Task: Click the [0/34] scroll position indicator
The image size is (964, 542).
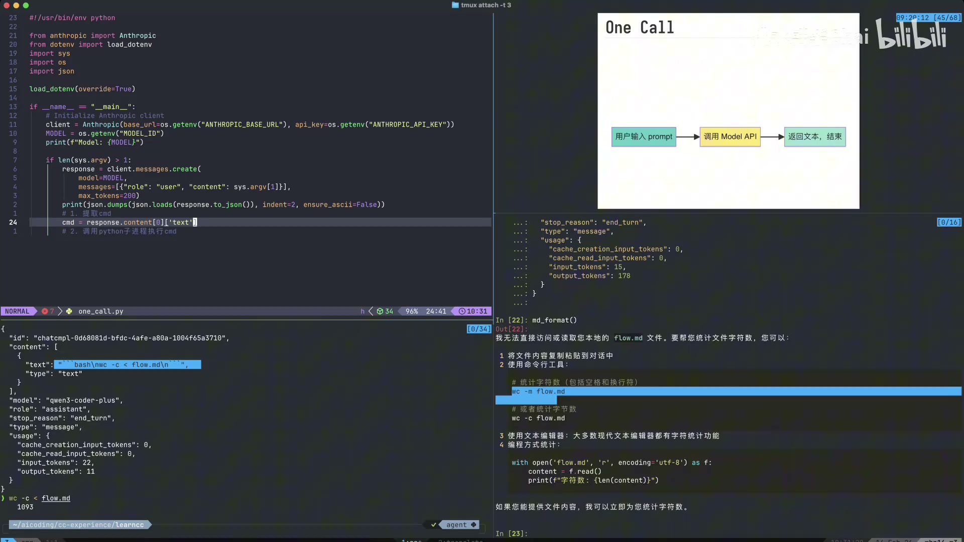Action: pos(478,329)
